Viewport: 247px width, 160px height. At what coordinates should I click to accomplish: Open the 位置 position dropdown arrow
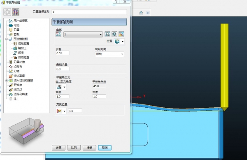[x=122, y=42]
